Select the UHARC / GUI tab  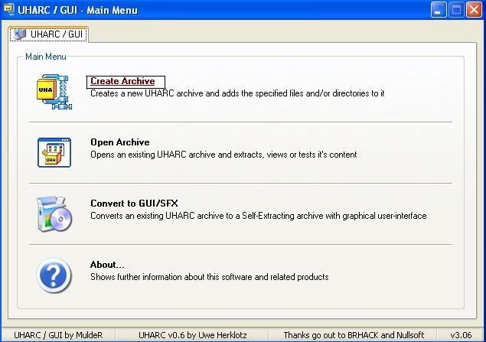click(49, 34)
